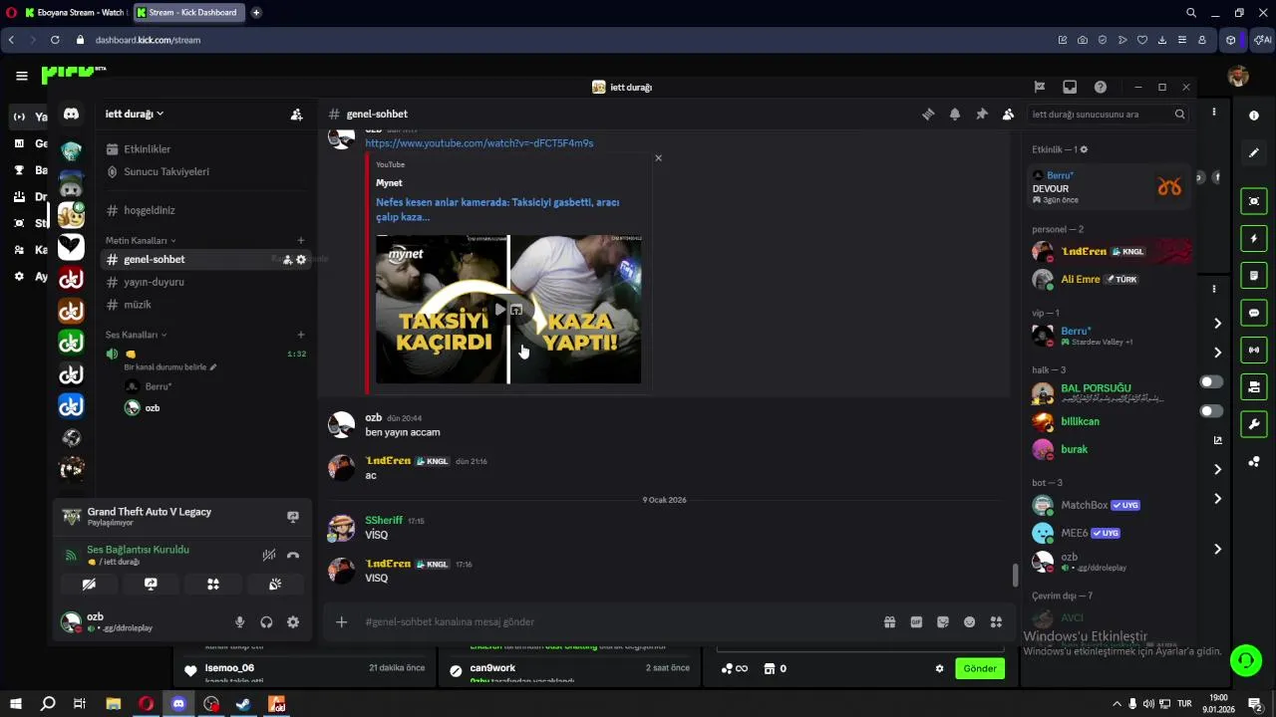The width and height of the screenshot is (1276, 717).
Task: Open soundboard in voice panel
Action: [275, 585]
